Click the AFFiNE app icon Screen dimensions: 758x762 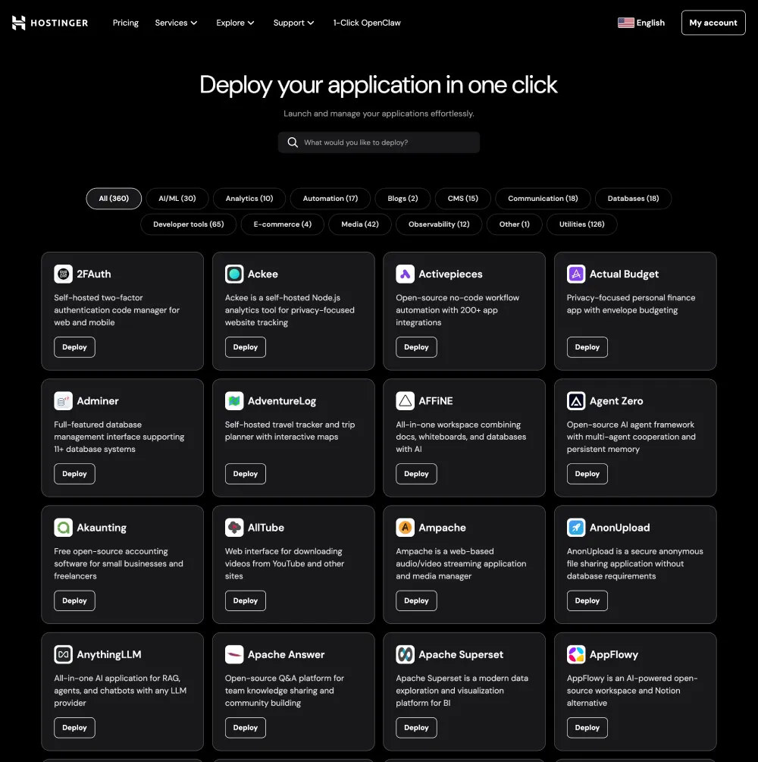pyautogui.click(x=406, y=401)
